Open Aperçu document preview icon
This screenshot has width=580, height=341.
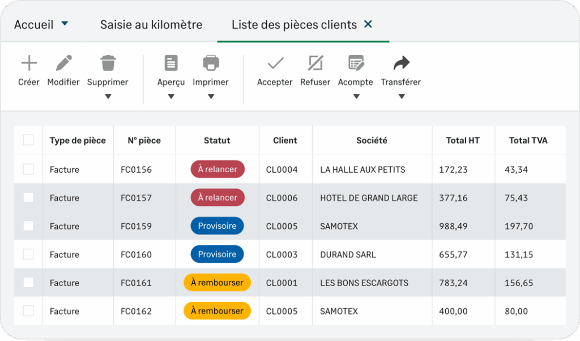(171, 63)
